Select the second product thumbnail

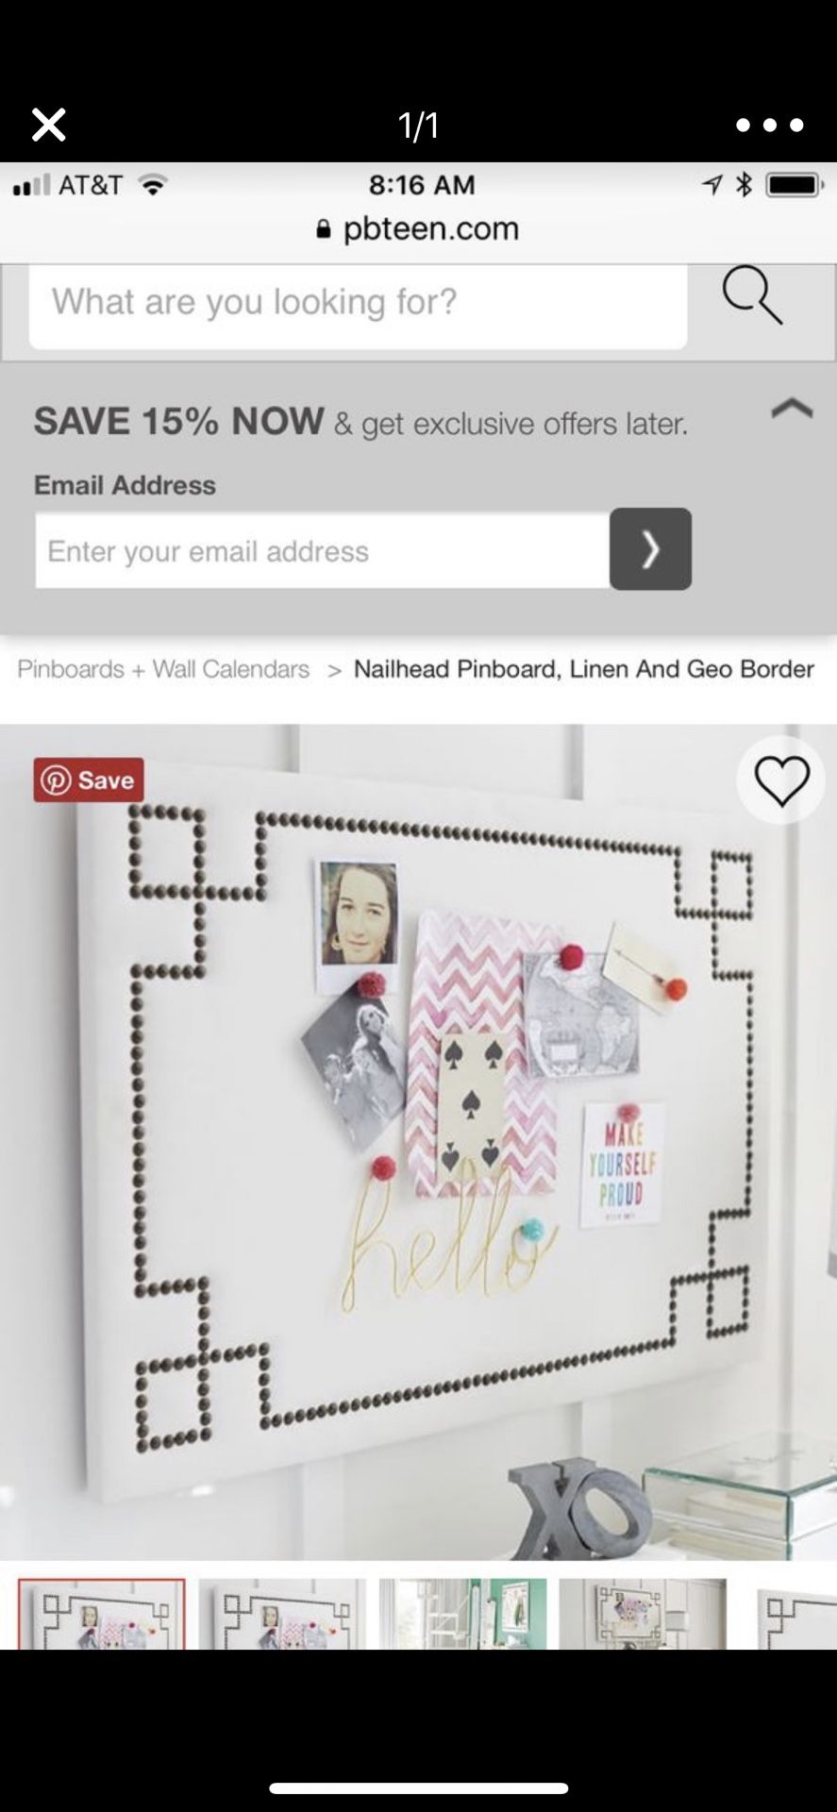282,1614
